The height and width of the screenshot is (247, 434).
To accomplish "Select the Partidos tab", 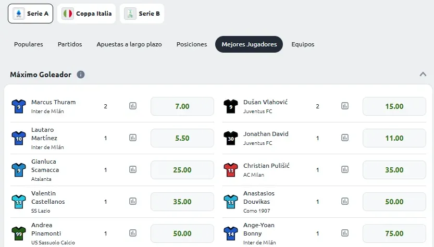I will tap(70, 44).
